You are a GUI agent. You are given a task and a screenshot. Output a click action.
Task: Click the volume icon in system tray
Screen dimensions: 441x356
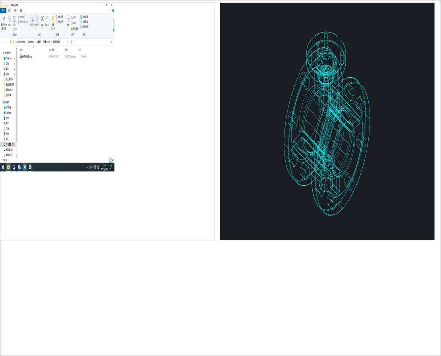click(x=92, y=167)
